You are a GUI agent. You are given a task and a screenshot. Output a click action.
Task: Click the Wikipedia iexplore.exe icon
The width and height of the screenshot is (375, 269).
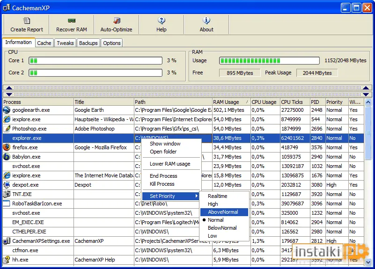click(x=7, y=119)
